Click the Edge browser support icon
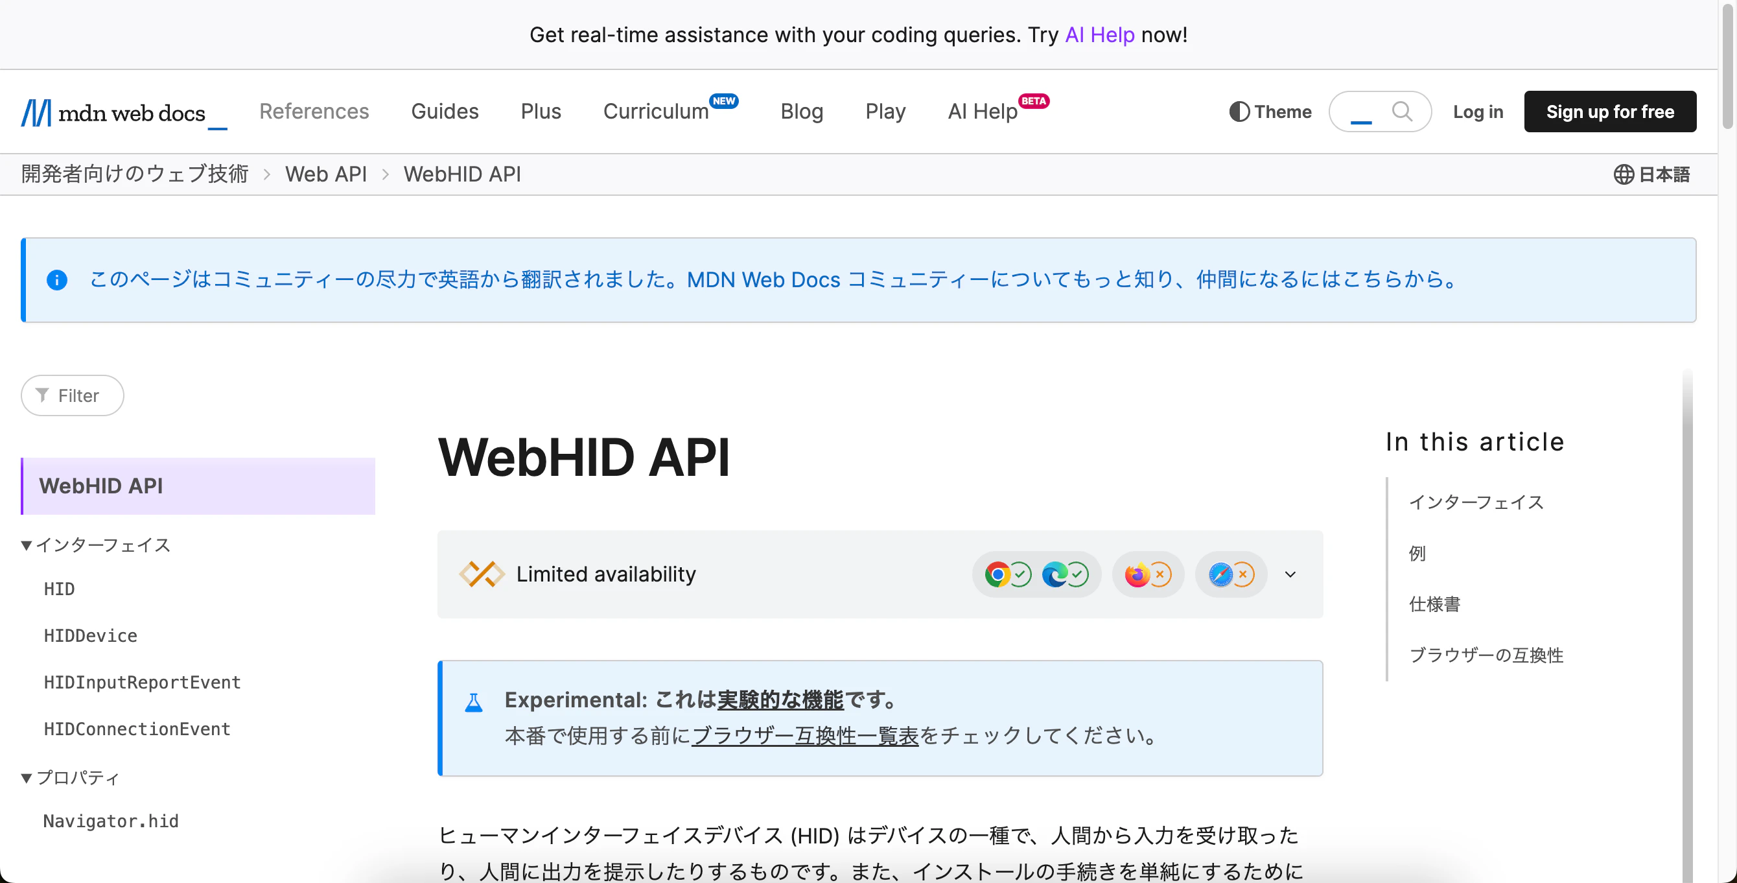The image size is (1737, 883). pyautogui.click(x=1055, y=574)
